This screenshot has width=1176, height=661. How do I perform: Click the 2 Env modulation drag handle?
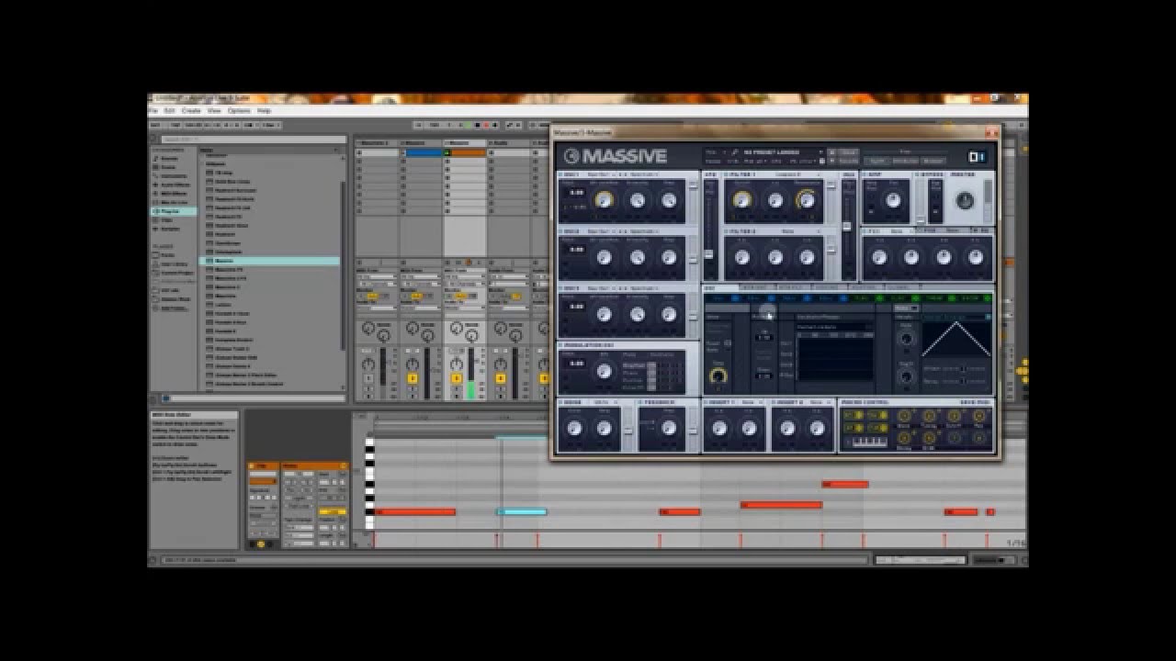771,298
